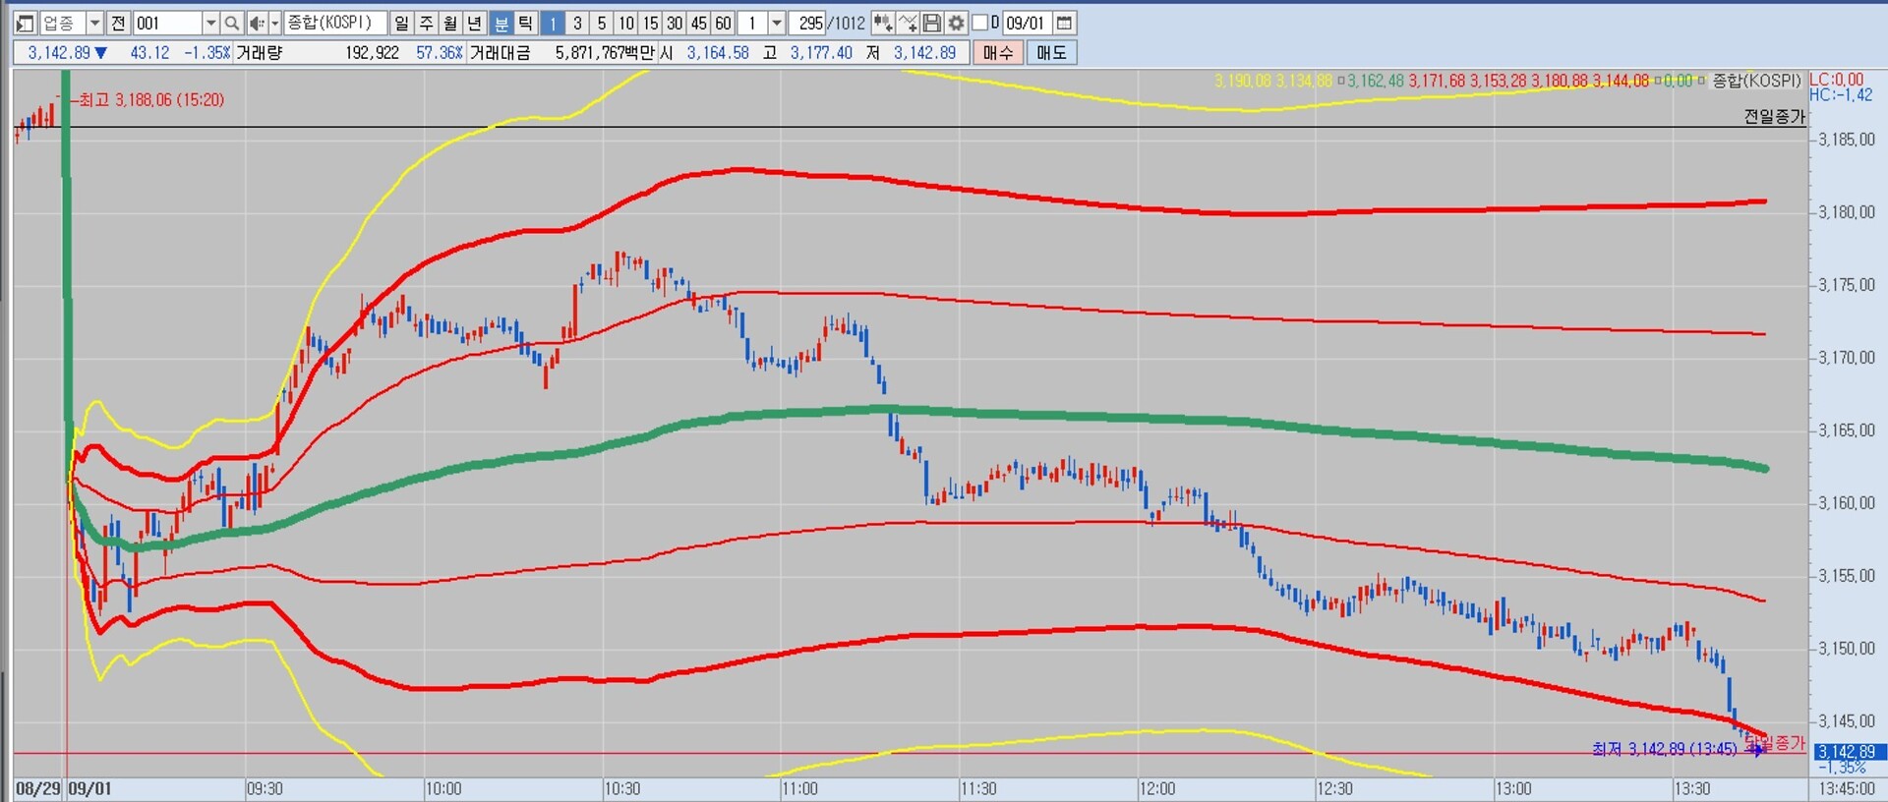Click the speaker sound icon
This screenshot has height=802, width=1888.
tap(257, 23)
